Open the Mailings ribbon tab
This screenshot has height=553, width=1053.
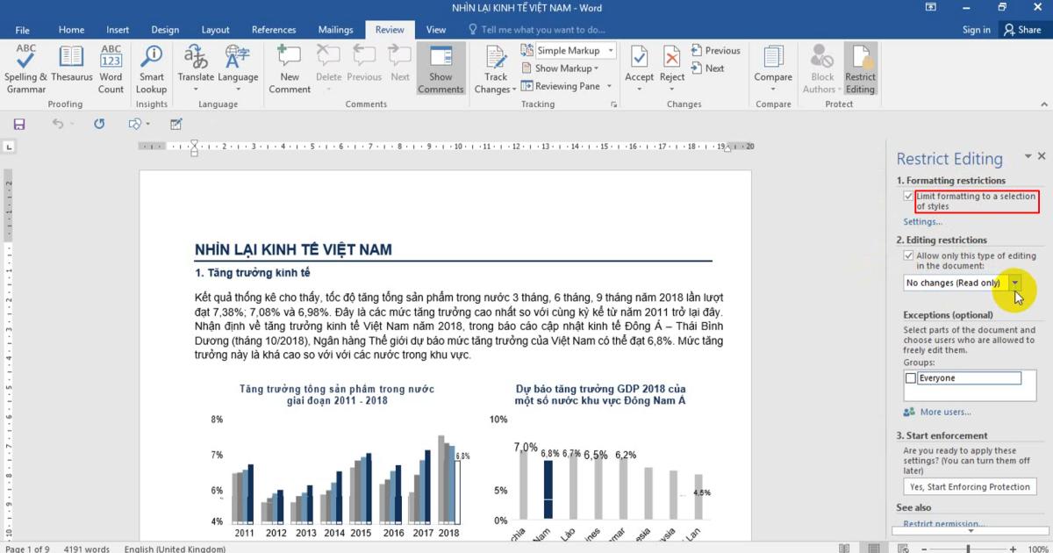click(335, 30)
